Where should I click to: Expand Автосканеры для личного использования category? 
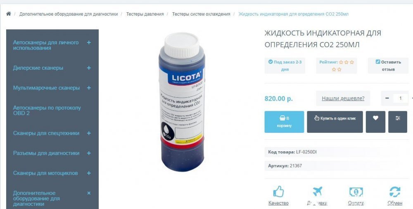click(89, 42)
